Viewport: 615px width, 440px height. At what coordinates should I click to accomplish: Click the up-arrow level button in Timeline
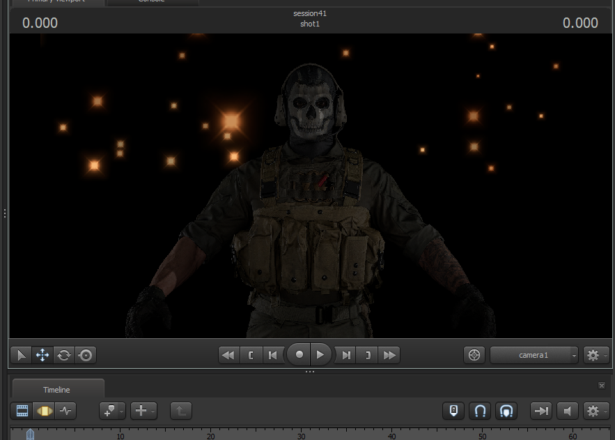[181, 411]
